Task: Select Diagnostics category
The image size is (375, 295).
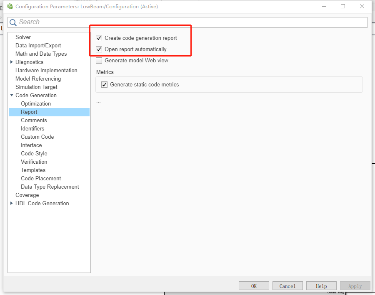Action: click(x=29, y=62)
